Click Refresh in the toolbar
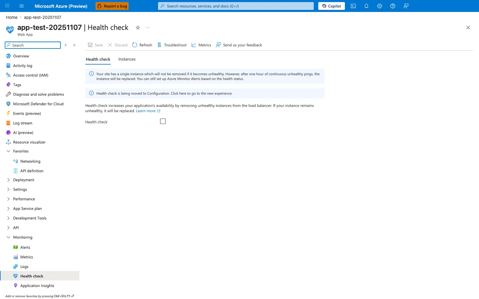 [x=142, y=45]
